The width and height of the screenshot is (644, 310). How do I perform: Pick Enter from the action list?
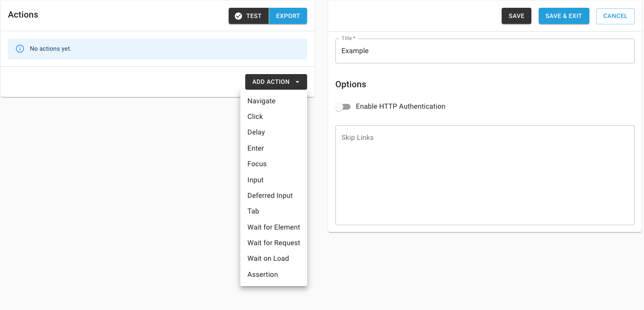(256, 148)
